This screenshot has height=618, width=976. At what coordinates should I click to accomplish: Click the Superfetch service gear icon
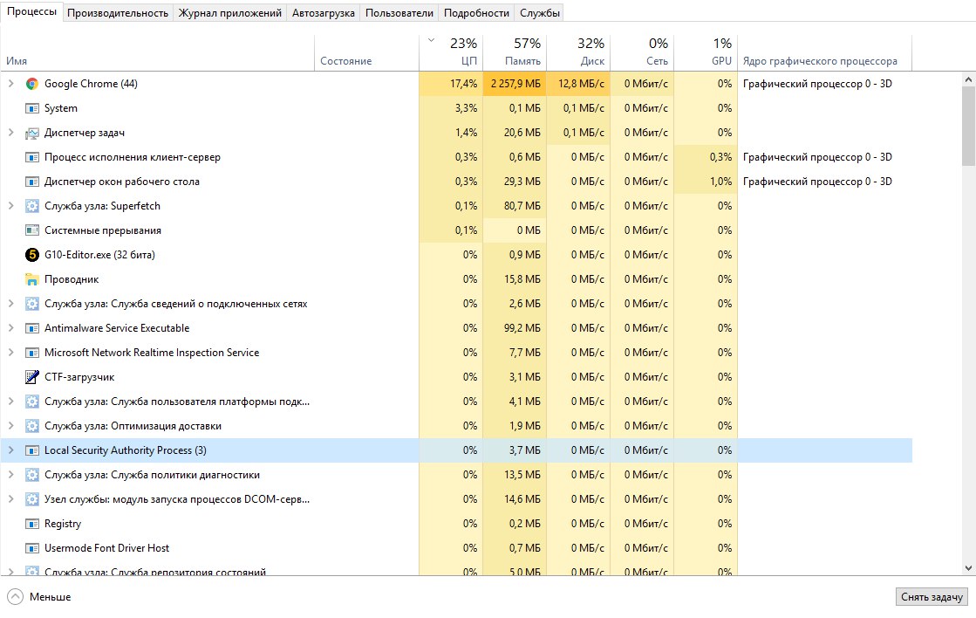coord(31,206)
